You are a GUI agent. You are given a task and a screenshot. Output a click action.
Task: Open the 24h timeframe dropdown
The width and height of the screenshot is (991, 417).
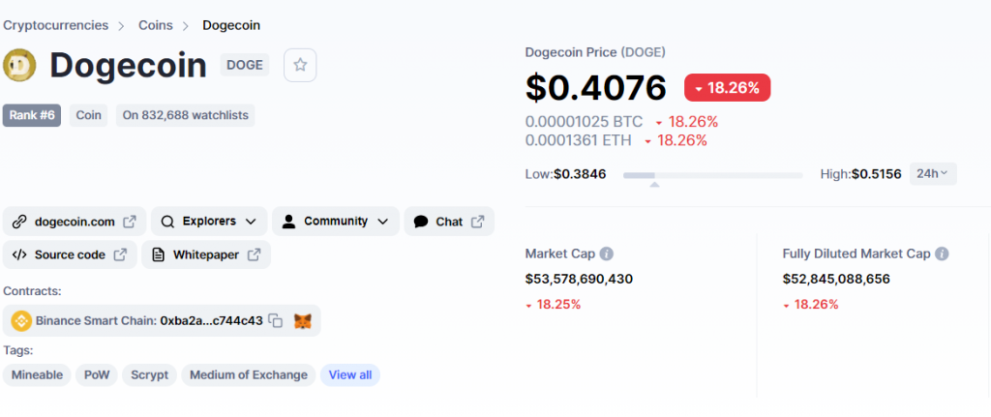pyautogui.click(x=933, y=174)
